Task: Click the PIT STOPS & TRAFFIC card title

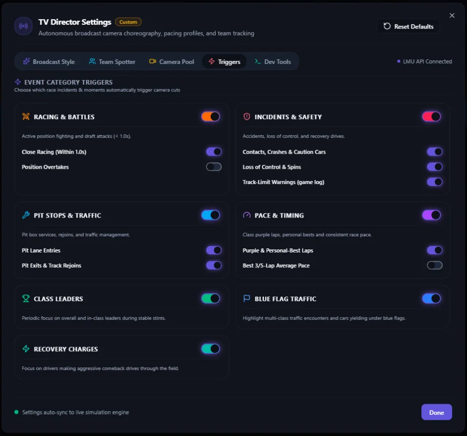Action: [68, 215]
